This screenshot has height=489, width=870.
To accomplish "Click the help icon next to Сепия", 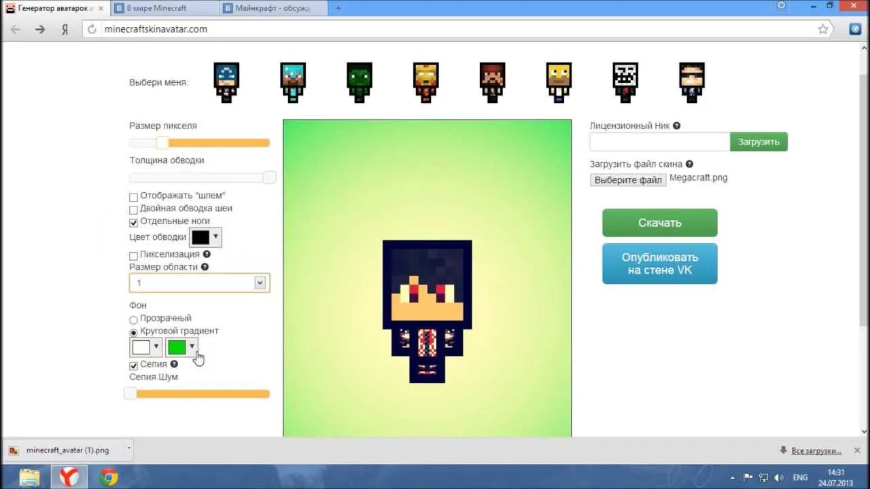I will point(174,364).
